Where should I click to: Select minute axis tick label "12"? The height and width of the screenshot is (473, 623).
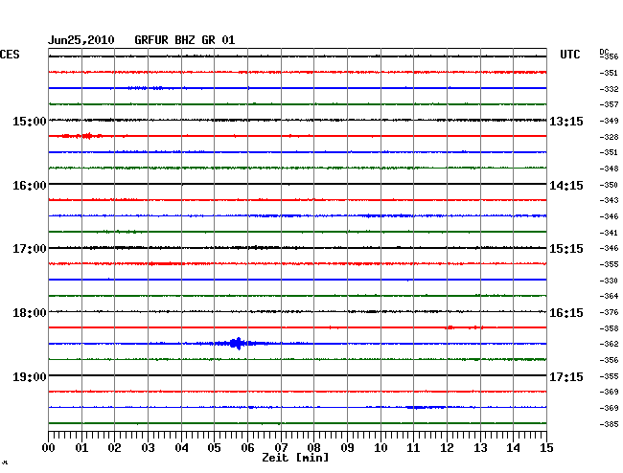tap(447, 448)
